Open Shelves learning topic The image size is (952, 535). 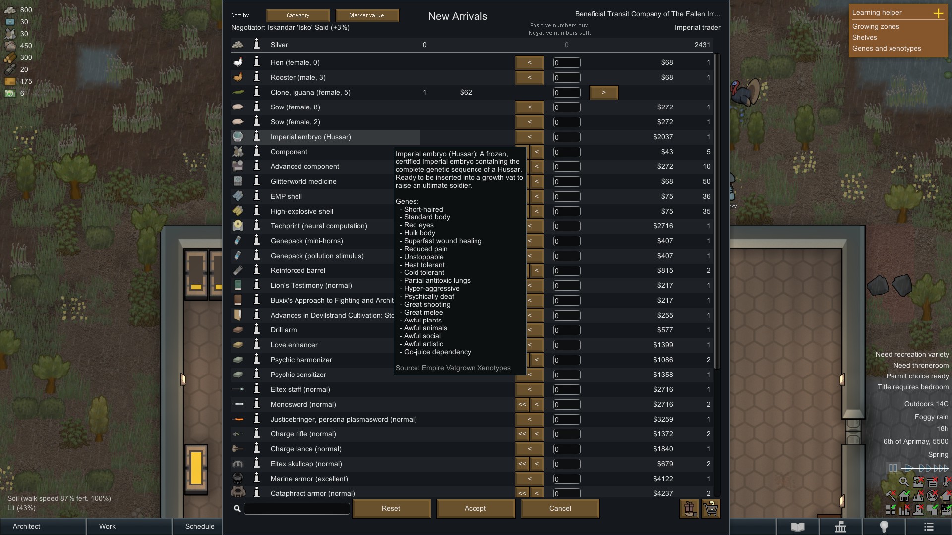pos(865,37)
